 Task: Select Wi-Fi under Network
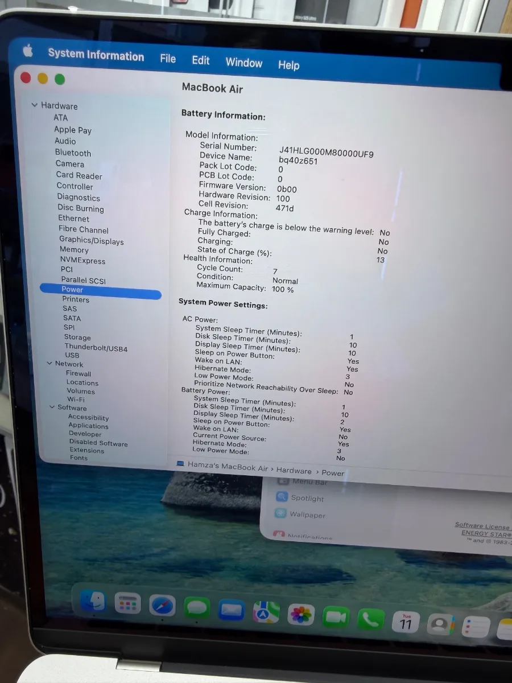[76, 400]
